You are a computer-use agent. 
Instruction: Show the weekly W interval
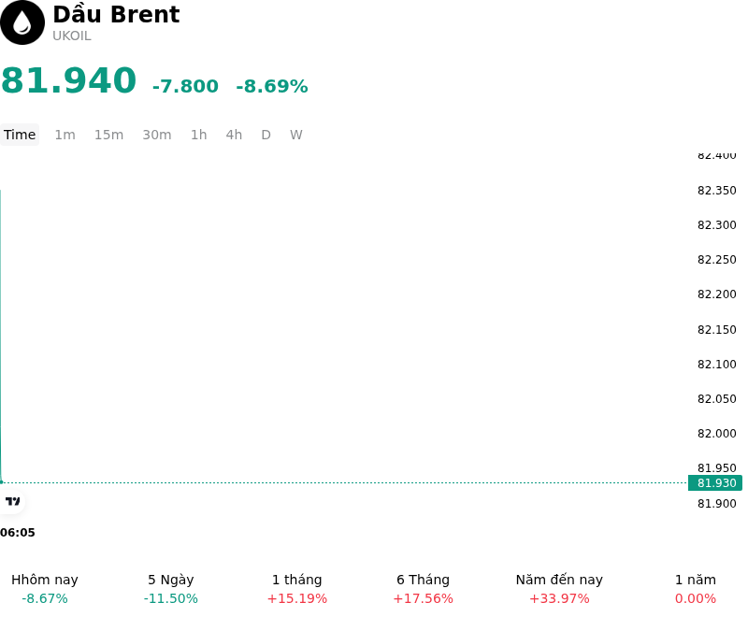click(295, 135)
